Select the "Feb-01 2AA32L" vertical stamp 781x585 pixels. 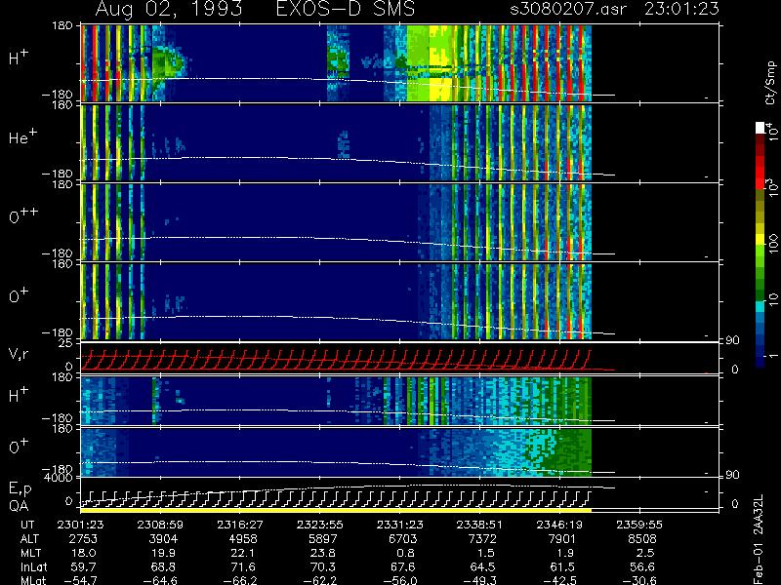tap(759, 540)
